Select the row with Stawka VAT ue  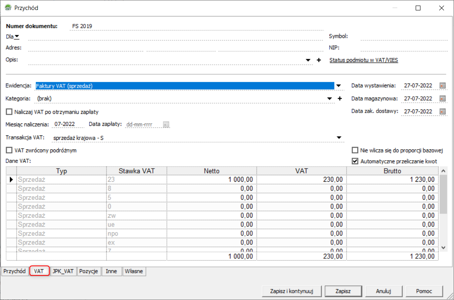point(222,225)
